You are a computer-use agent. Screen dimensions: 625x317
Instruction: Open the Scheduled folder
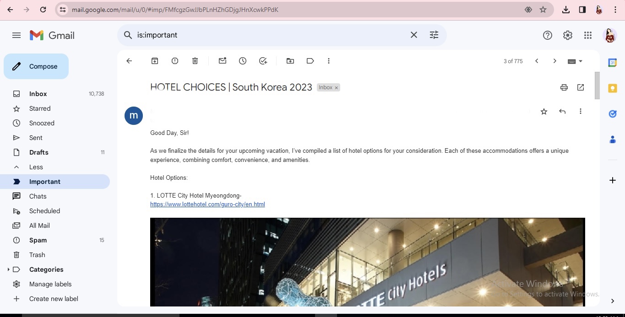click(55, 211)
